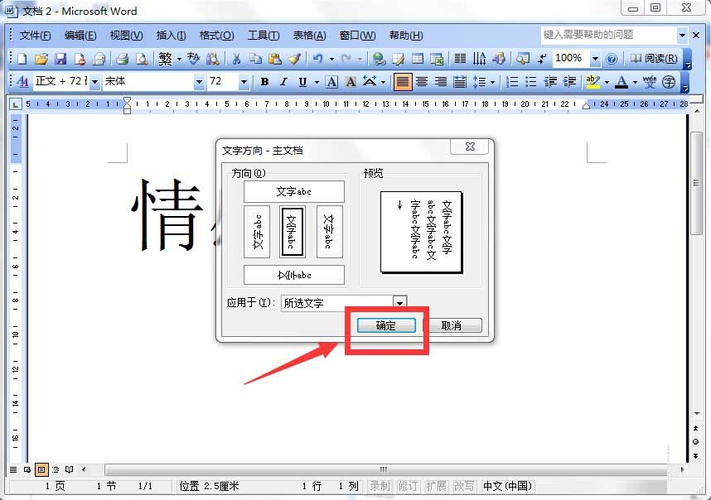
Task: Click the Columns icon
Action: [460, 59]
